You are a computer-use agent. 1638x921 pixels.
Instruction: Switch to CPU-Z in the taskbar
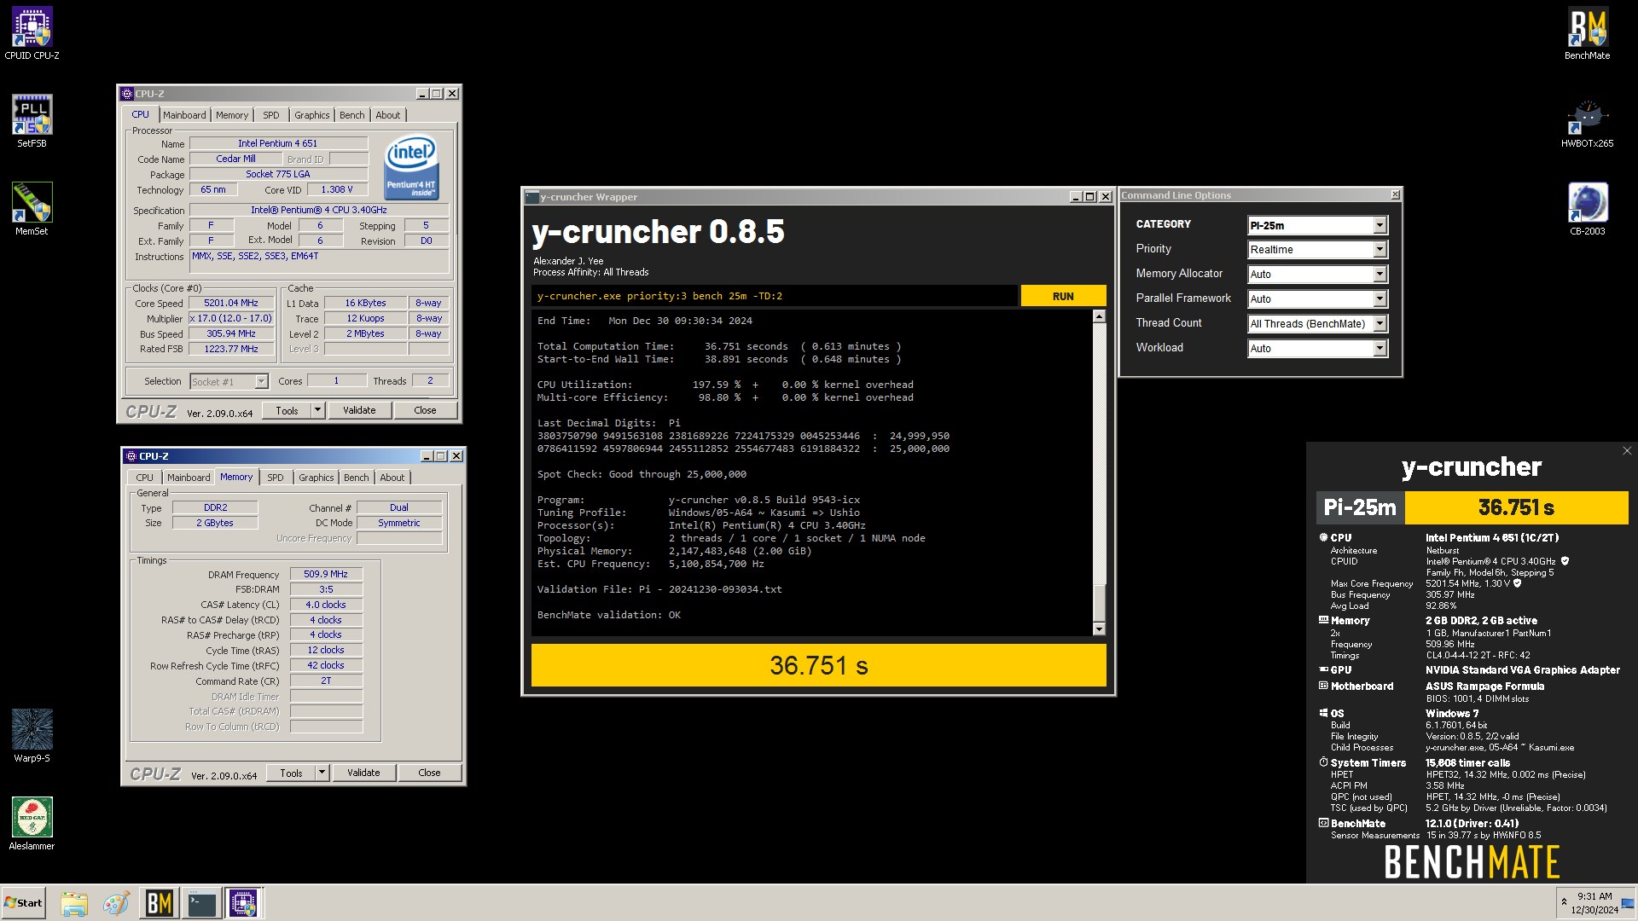pyautogui.click(x=243, y=903)
